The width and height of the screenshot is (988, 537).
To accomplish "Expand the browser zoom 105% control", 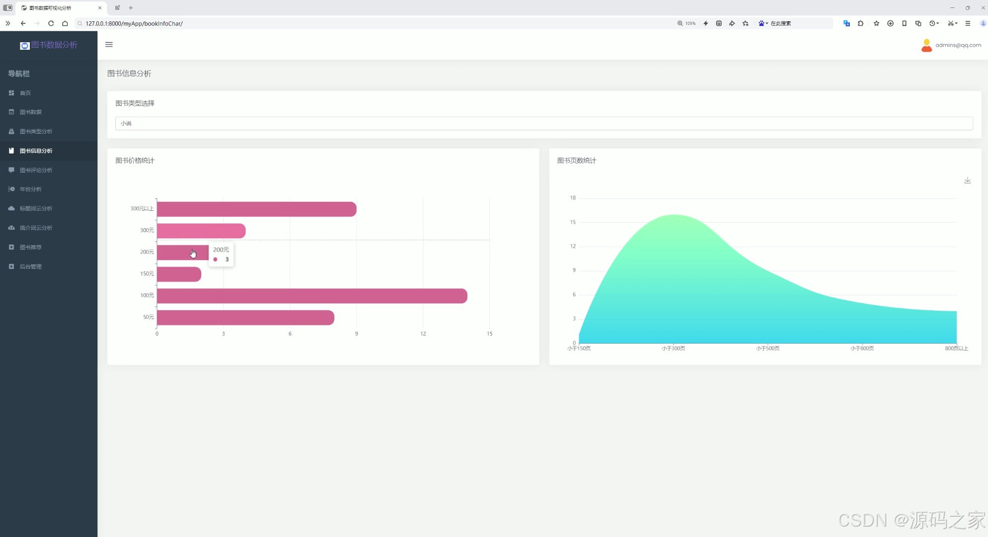I will pyautogui.click(x=686, y=23).
